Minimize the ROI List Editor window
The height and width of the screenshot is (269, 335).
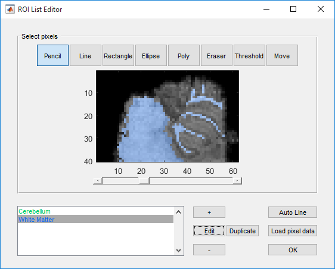(x=266, y=9)
